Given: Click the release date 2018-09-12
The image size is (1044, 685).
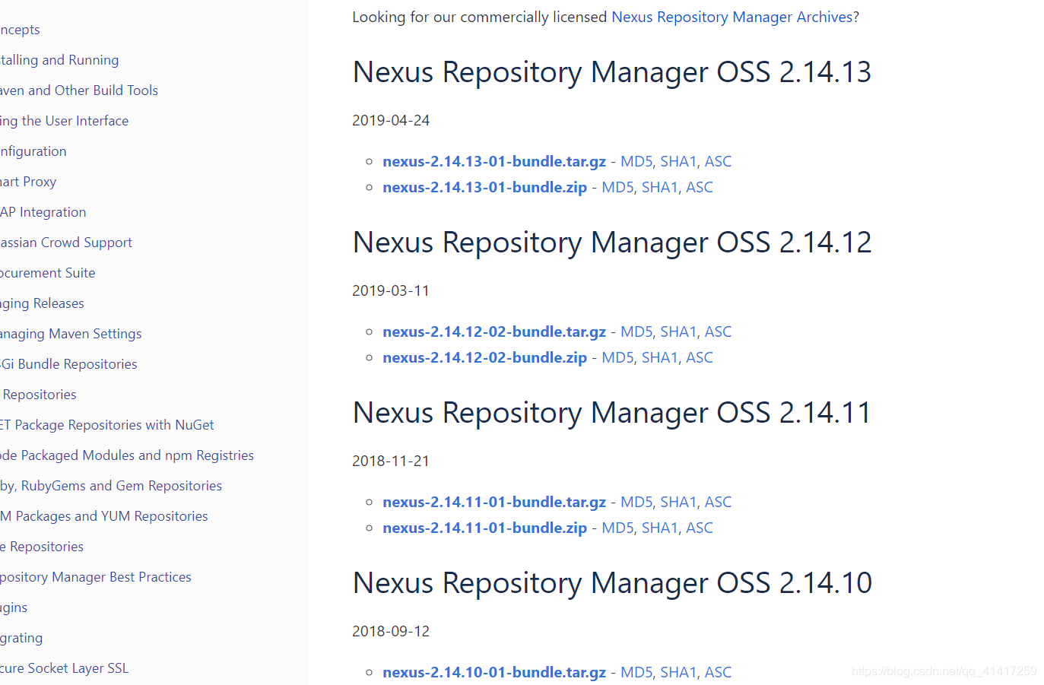Looking at the screenshot, I should coord(391,631).
